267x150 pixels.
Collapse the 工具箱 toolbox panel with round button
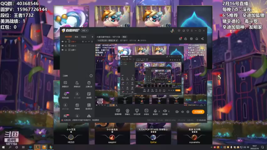[x=91, y=76]
